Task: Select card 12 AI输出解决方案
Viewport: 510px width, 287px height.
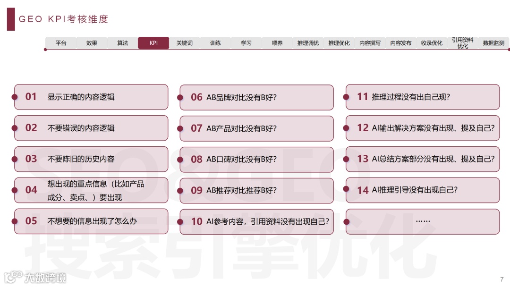Action: (x=423, y=128)
